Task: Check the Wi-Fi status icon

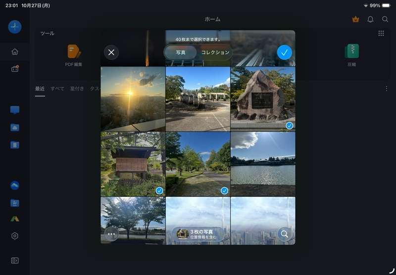Action: (365, 5)
